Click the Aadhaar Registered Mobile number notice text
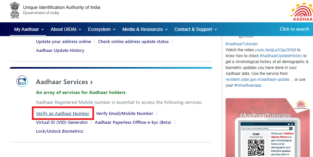313x157 pixels. (119, 102)
